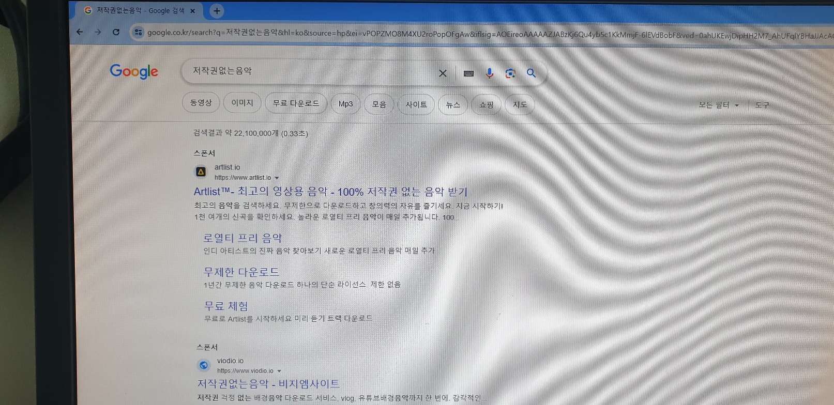Click the https://www.artlist.io URL text
Viewport: 834px width, 405px height.
coord(242,178)
